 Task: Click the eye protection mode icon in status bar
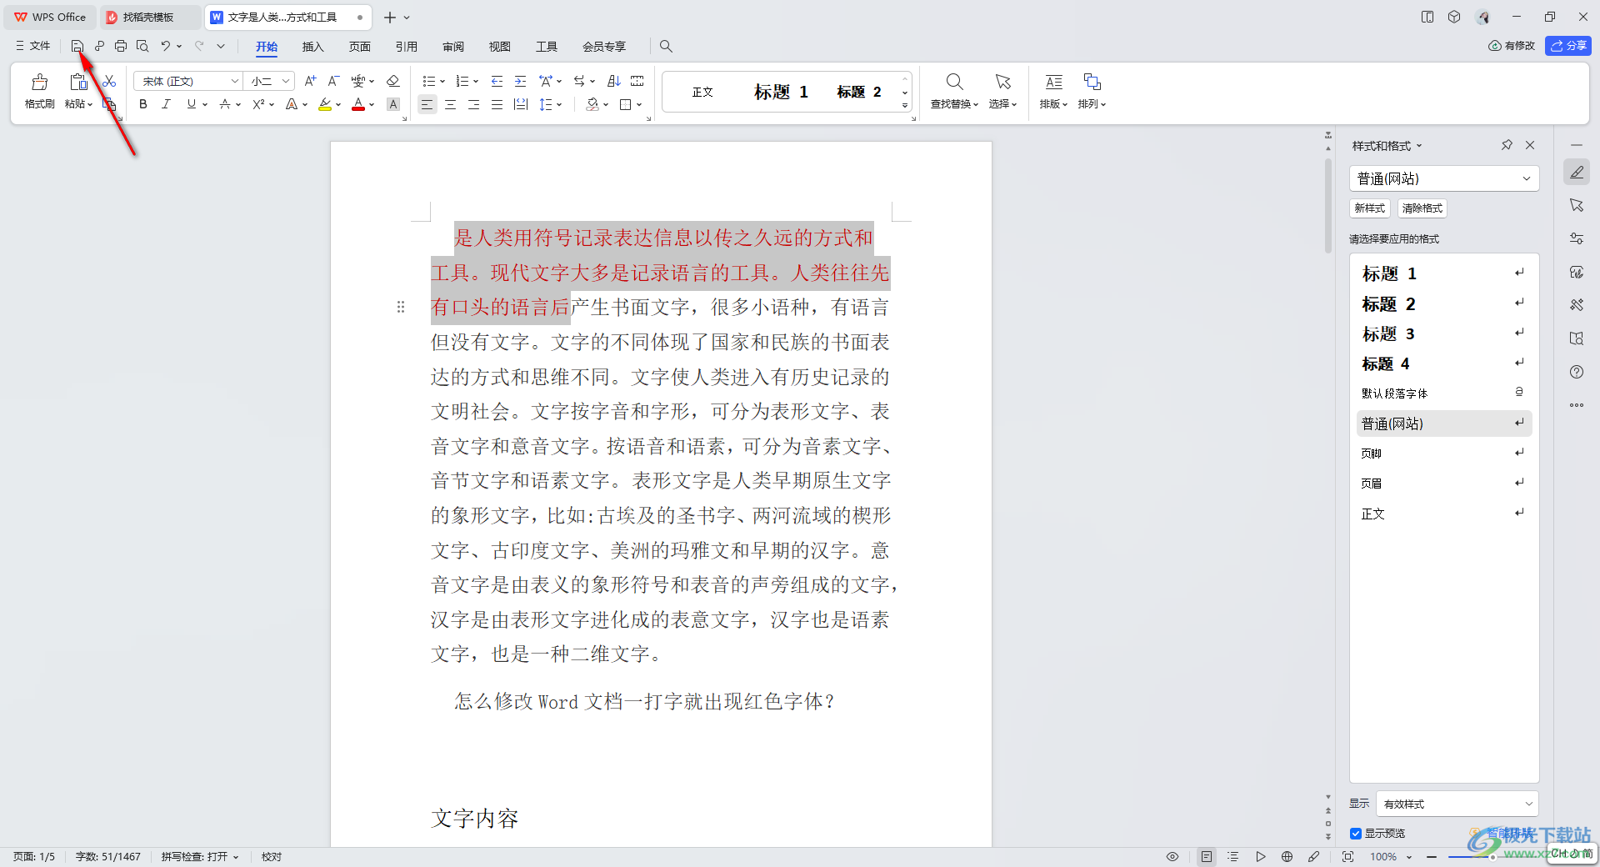[x=1172, y=856]
